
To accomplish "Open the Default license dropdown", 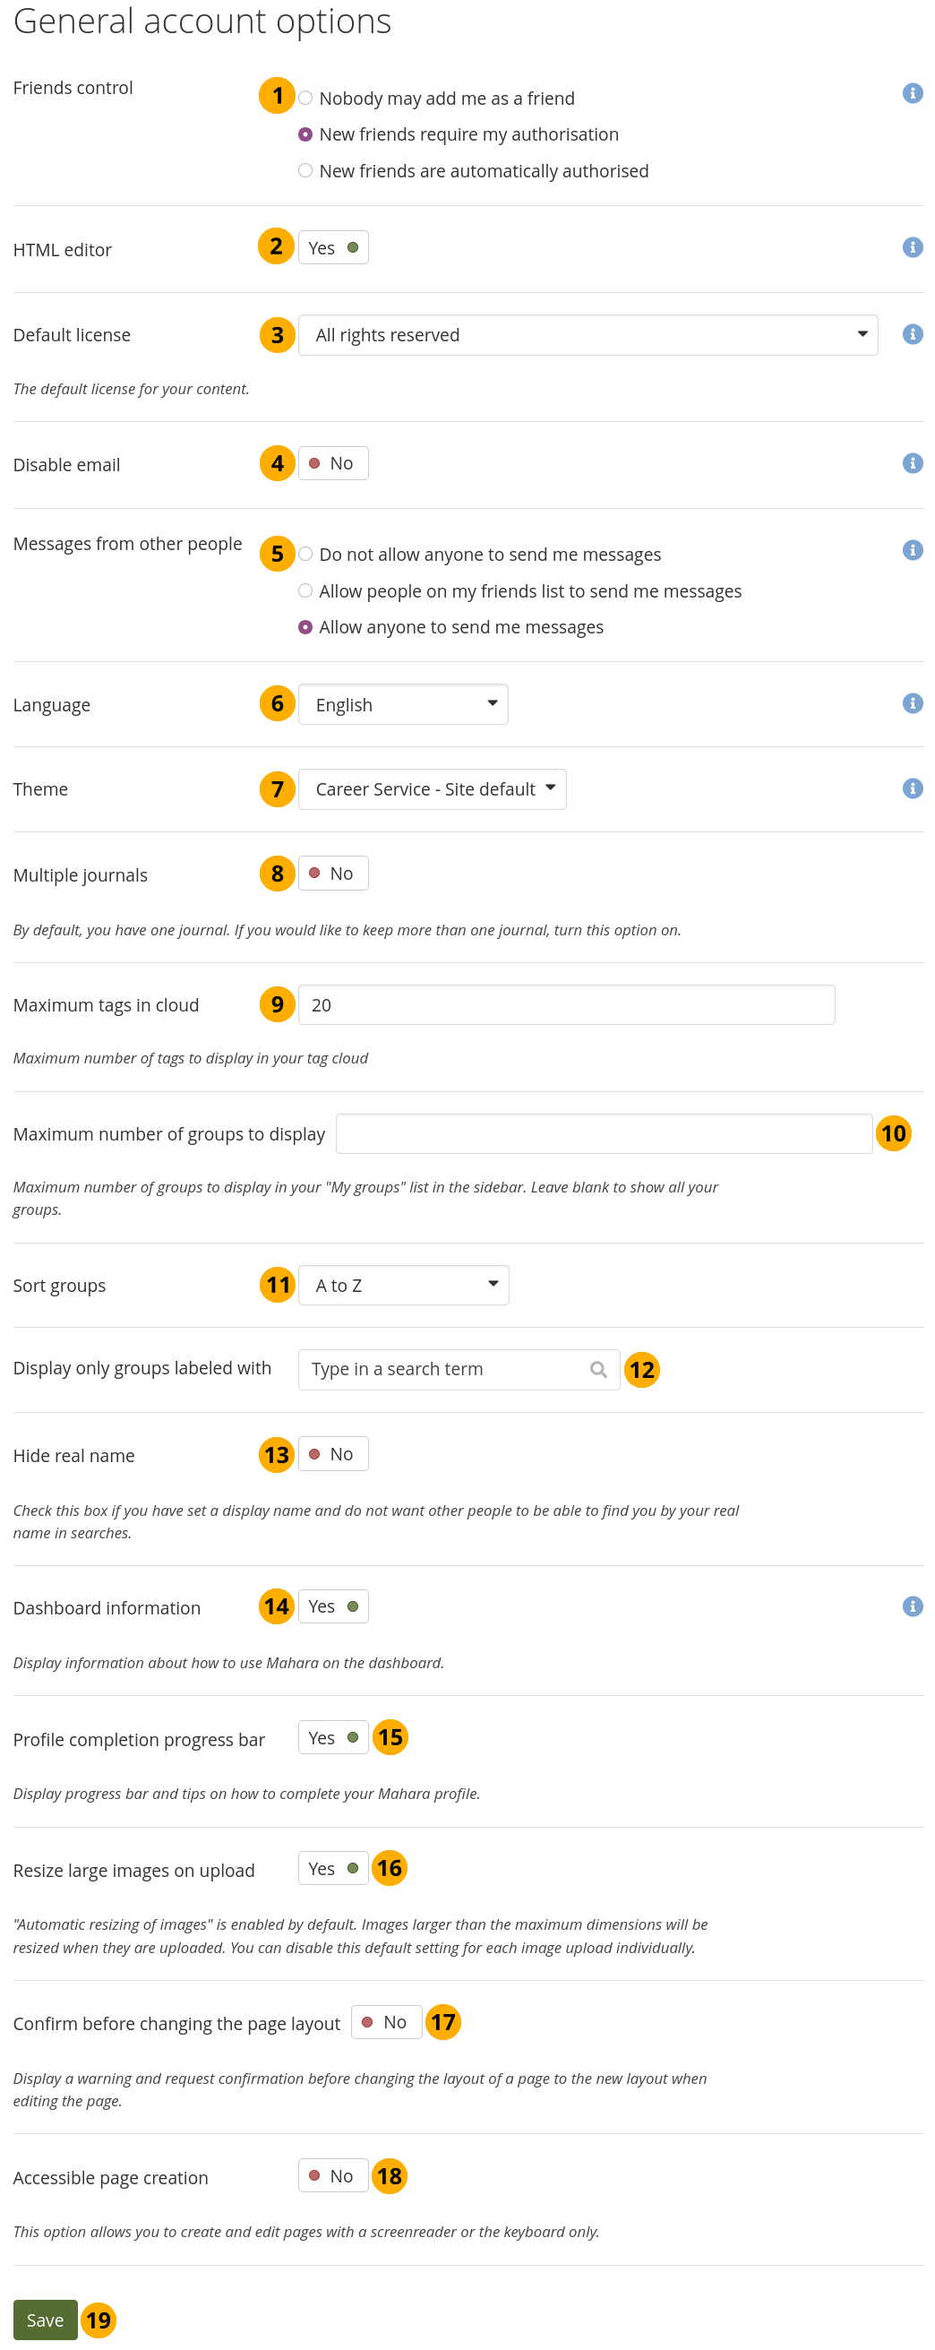I will tap(587, 335).
